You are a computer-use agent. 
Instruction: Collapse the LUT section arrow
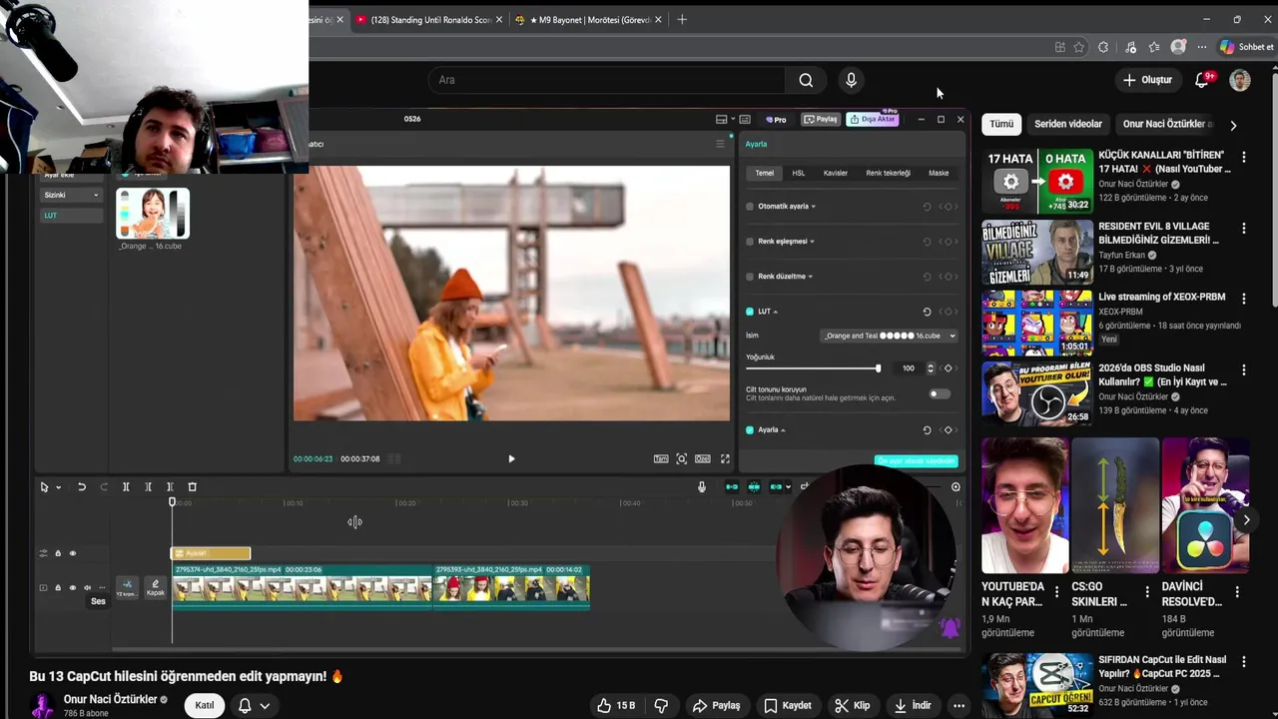point(776,312)
